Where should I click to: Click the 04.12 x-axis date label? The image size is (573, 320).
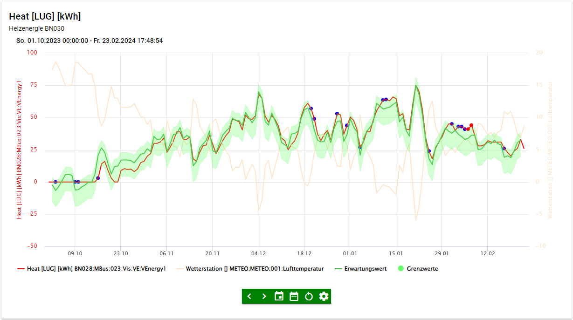(258, 253)
